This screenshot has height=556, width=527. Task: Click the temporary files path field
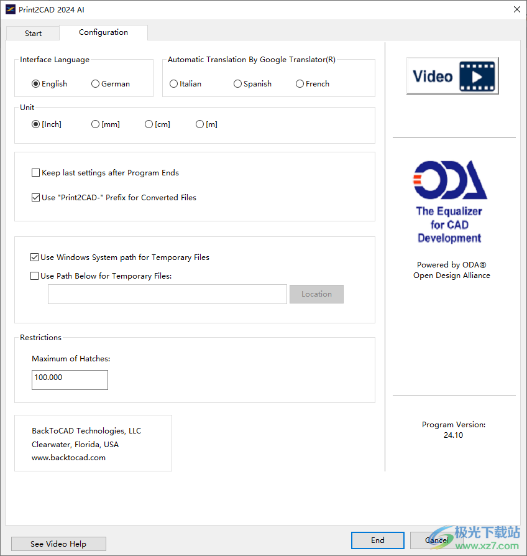(167, 294)
